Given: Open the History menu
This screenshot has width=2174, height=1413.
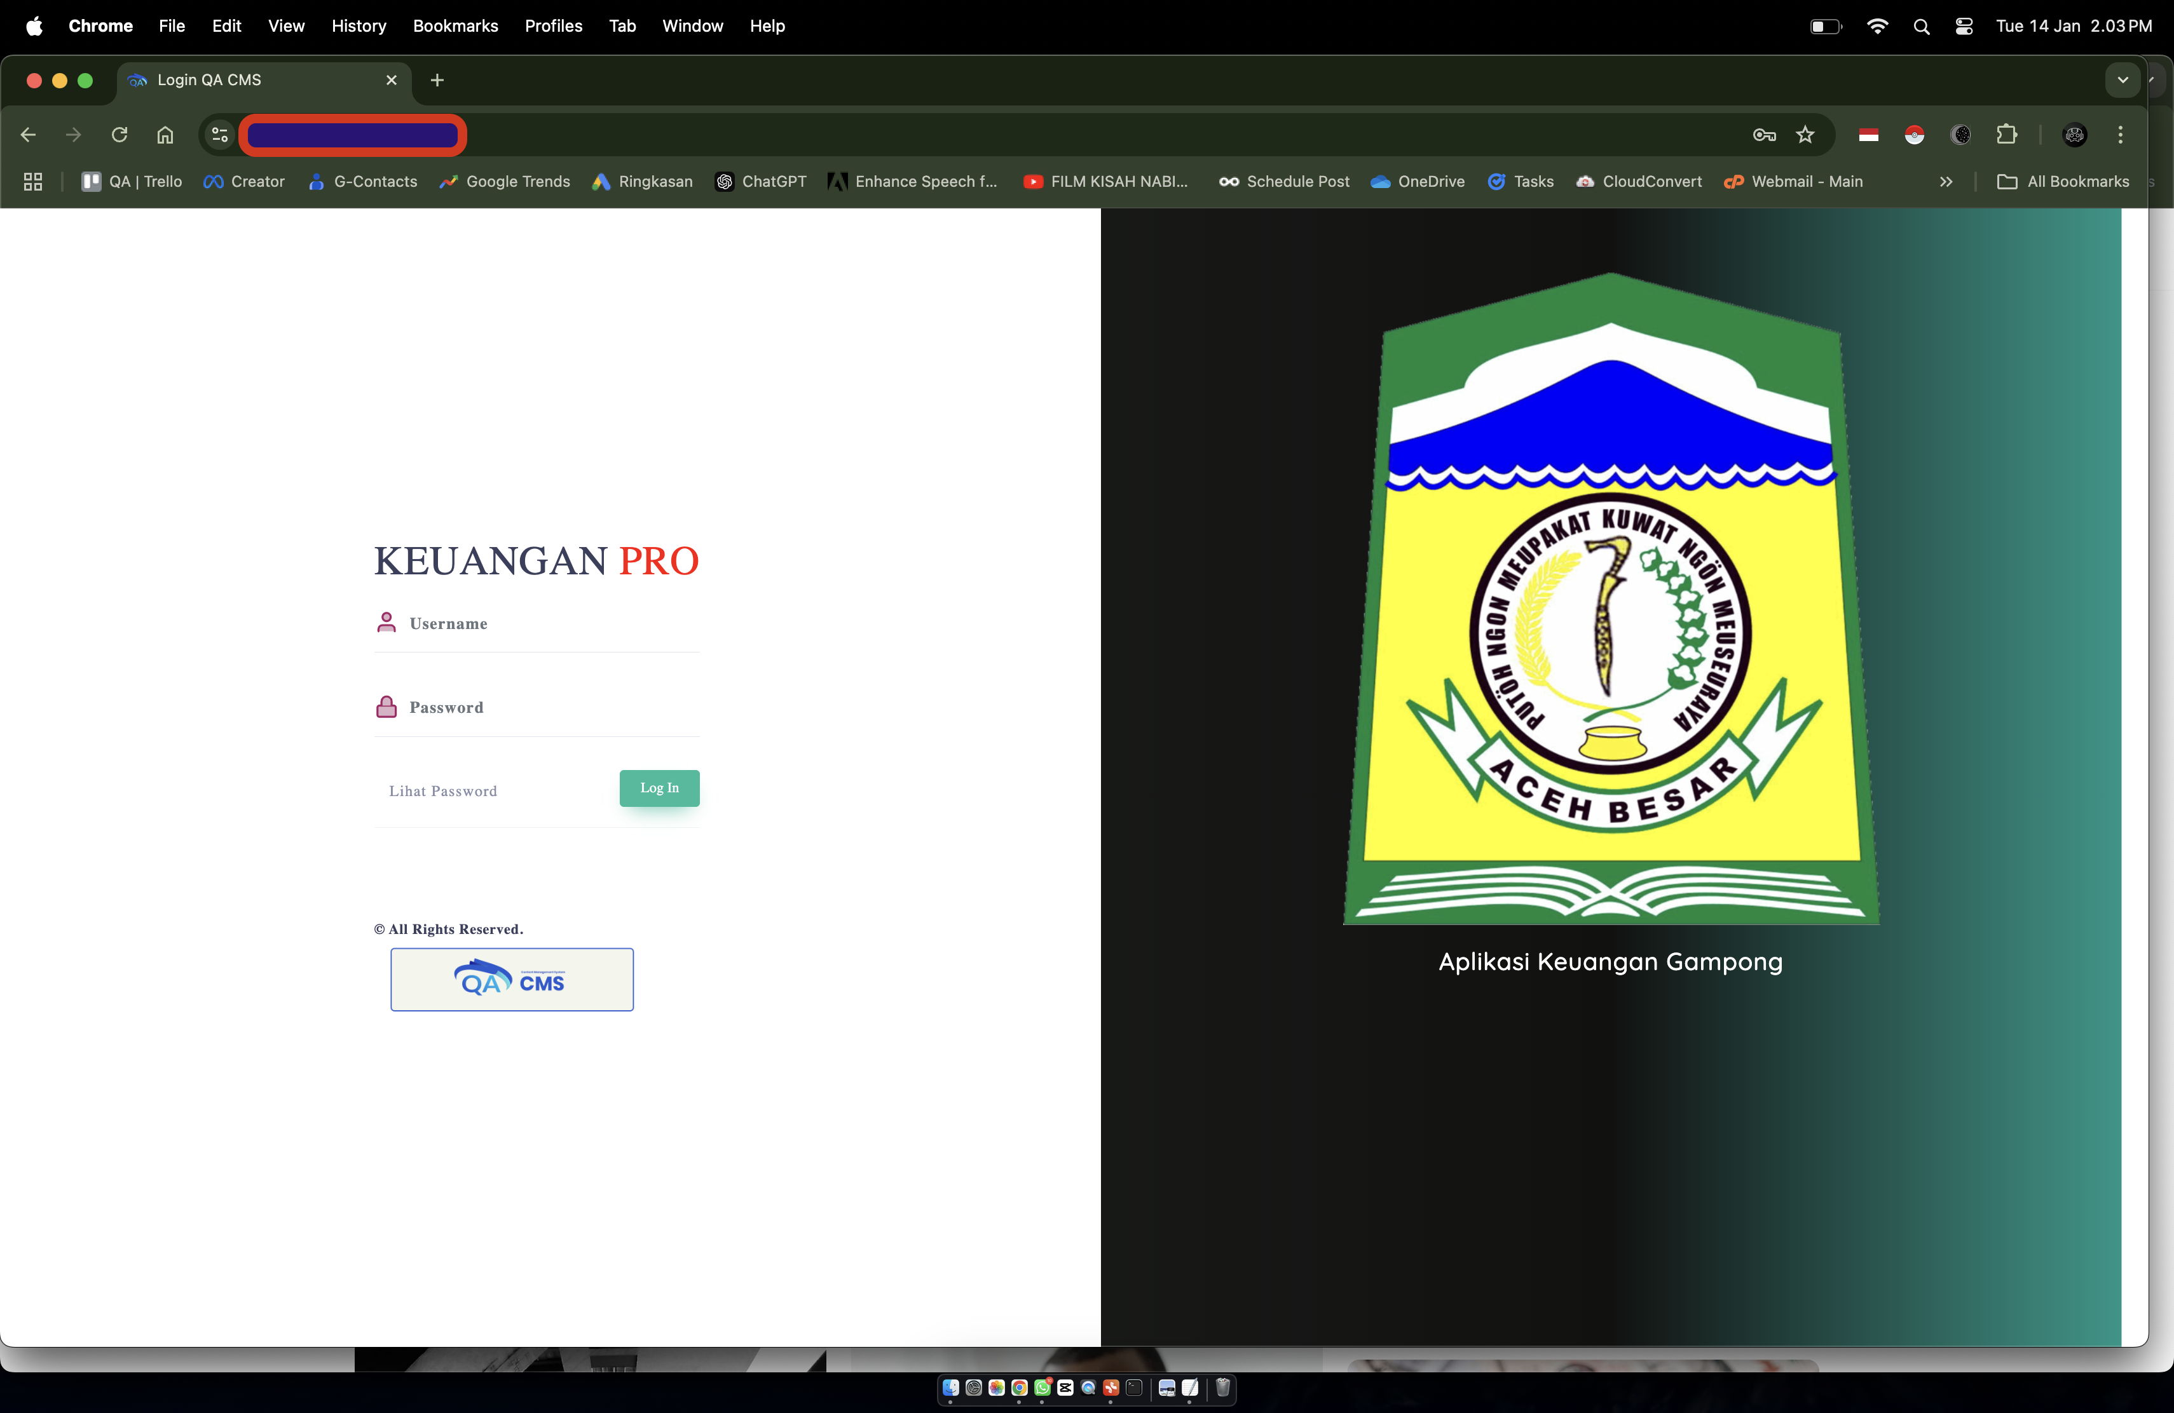Looking at the screenshot, I should pos(358,25).
